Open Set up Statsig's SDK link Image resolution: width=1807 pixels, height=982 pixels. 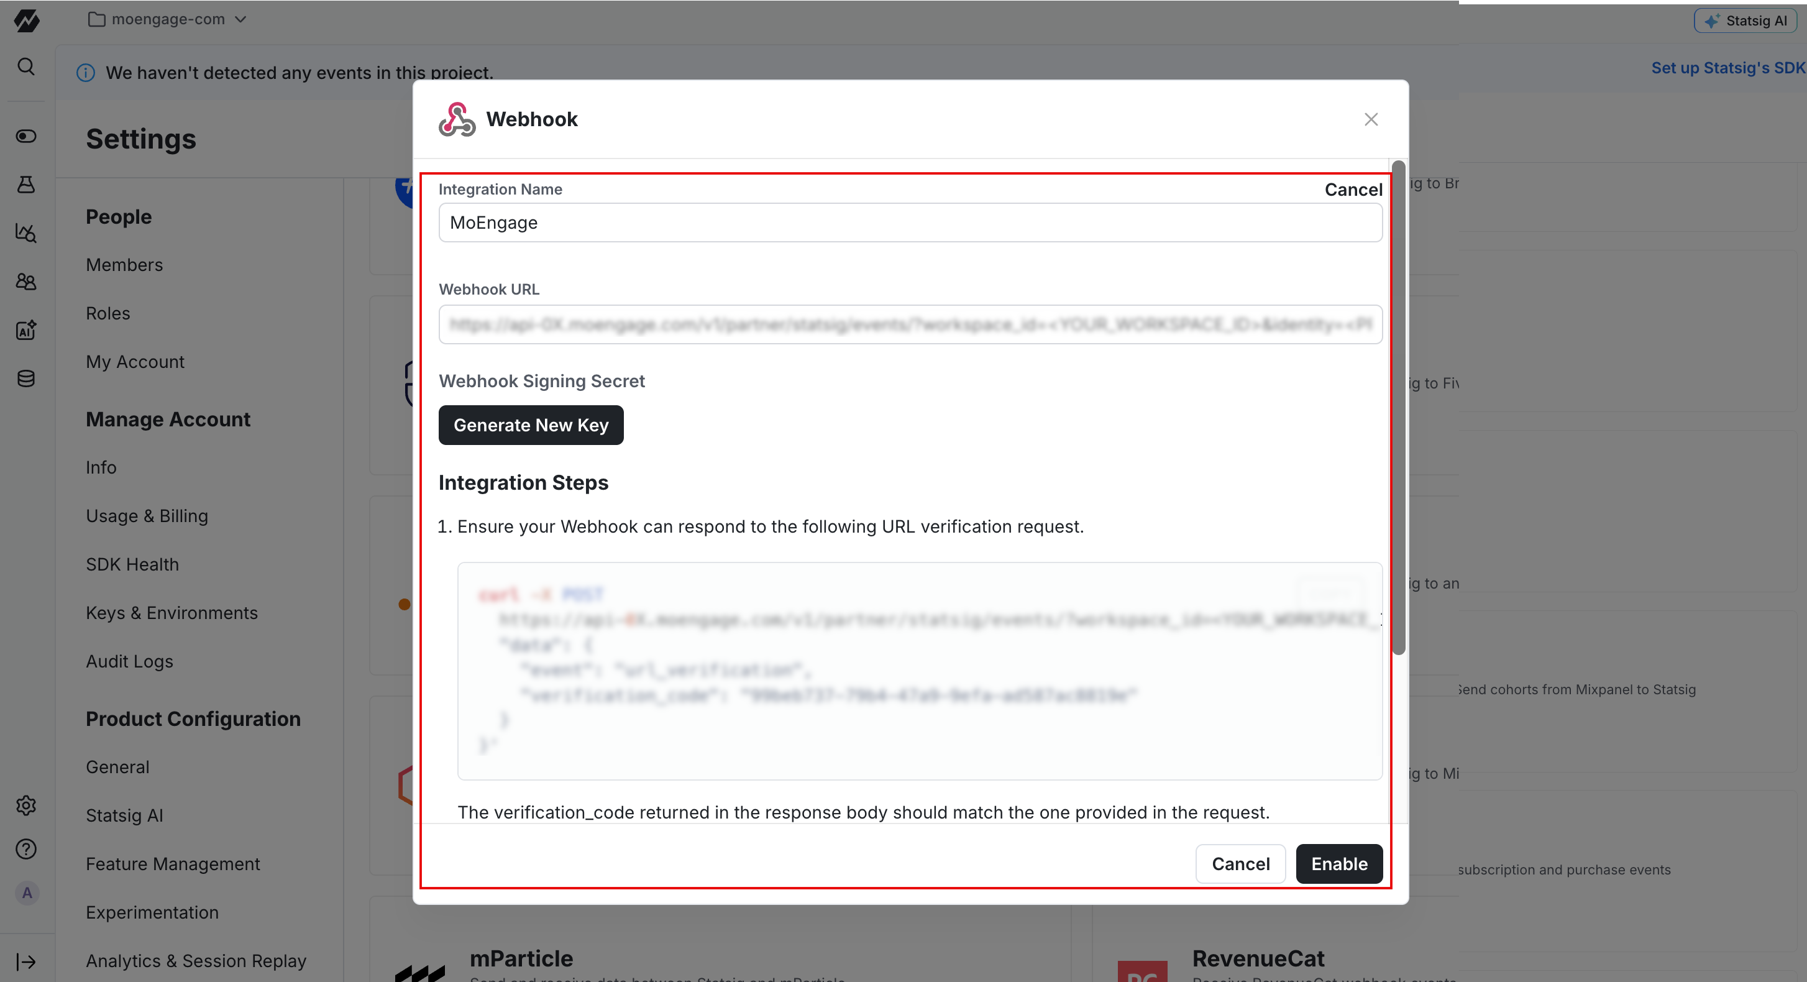point(1729,68)
